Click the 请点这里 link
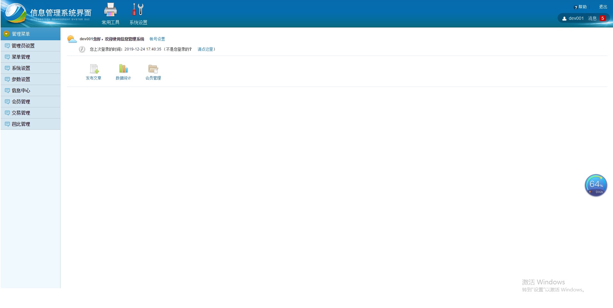 (205, 49)
